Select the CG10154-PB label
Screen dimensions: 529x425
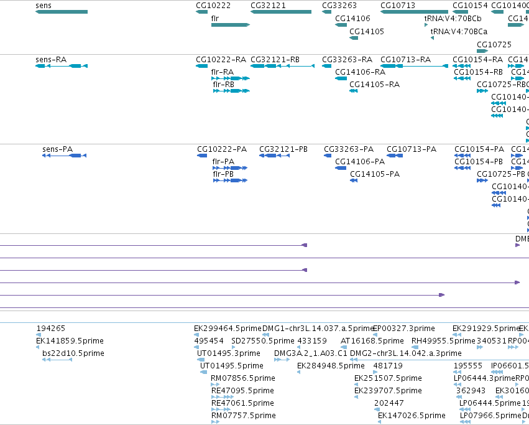click(x=479, y=162)
